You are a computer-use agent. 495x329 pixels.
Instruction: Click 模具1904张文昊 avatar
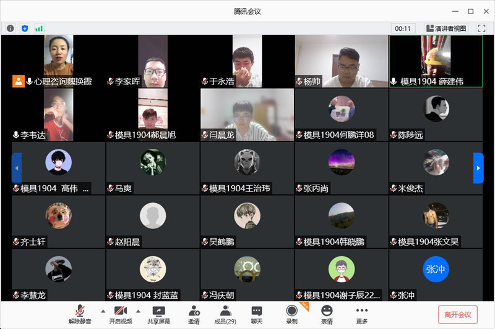pyautogui.click(x=436, y=215)
